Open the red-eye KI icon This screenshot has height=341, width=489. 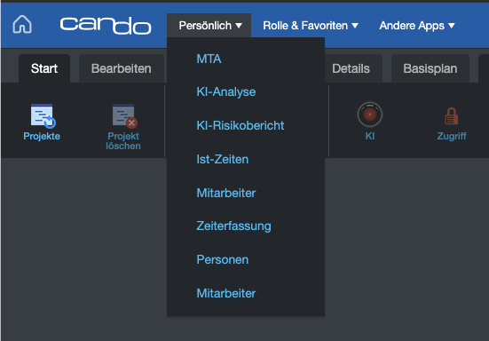pyautogui.click(x=370, y=115)
